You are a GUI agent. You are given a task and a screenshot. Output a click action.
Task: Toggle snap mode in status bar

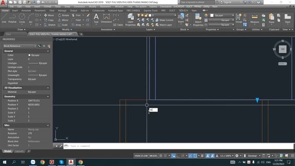[165, 156]
